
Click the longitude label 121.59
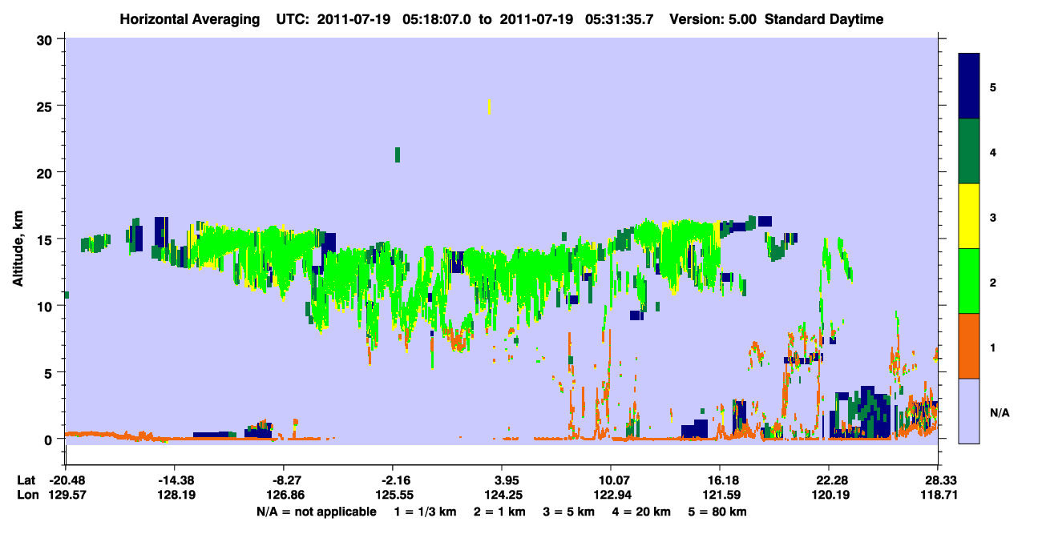(x=720, y=495)
